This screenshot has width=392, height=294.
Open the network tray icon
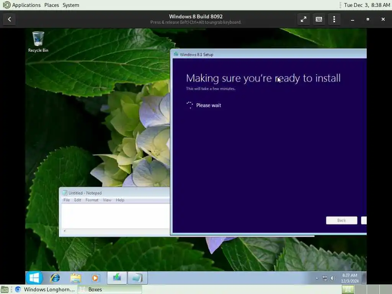pos(325,278)
